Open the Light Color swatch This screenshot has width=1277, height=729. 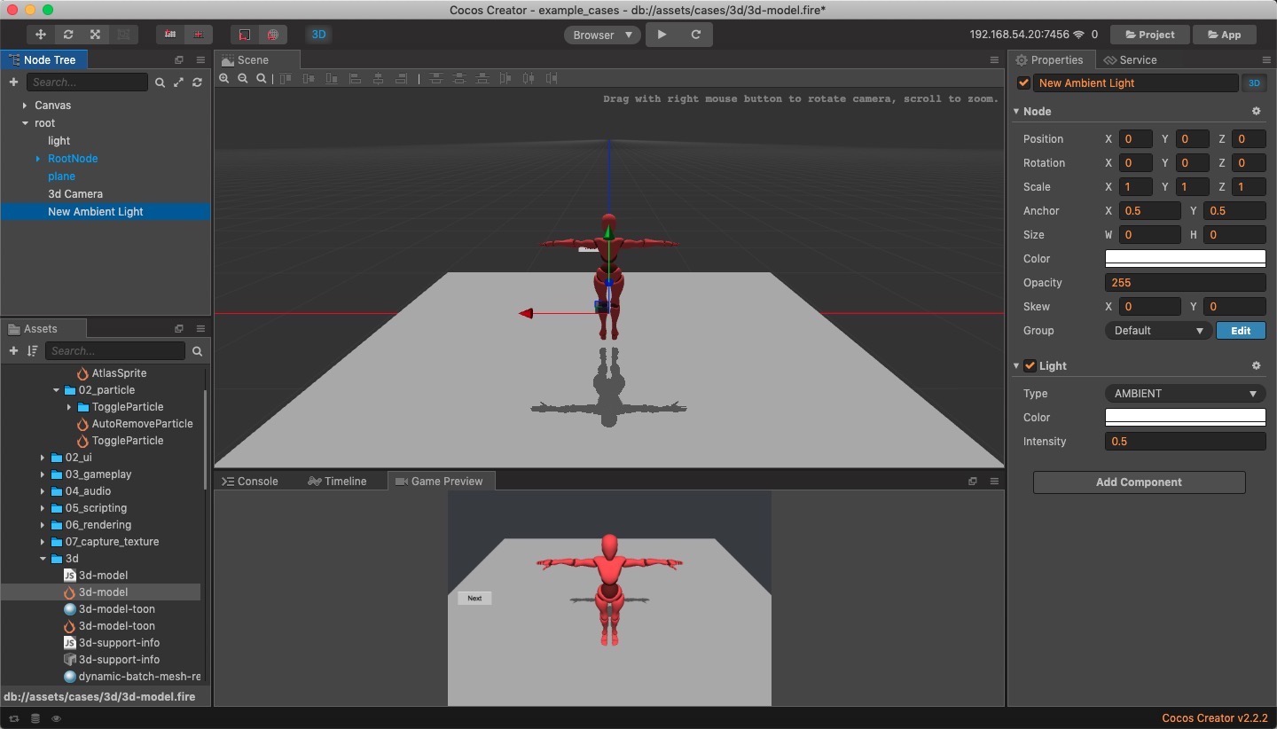pos(1185,417)
